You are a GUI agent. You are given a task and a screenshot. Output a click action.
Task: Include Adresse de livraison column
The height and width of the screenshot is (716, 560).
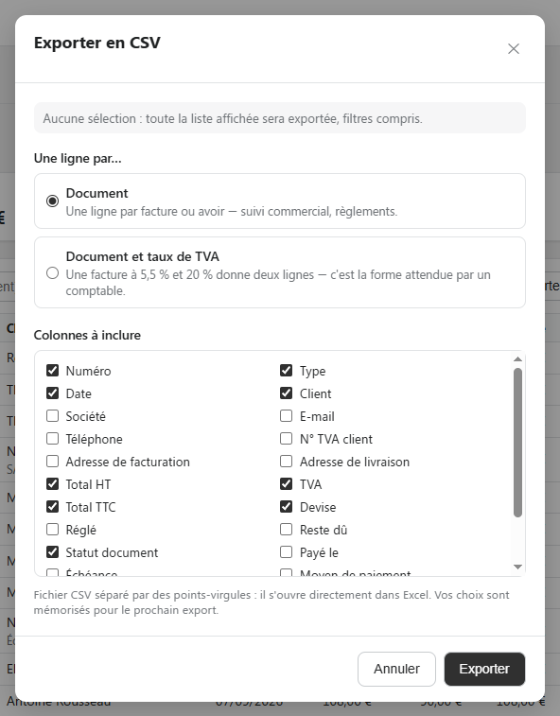[x=286, y=462]
